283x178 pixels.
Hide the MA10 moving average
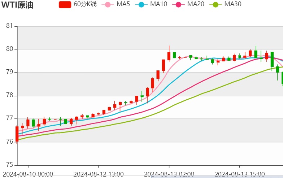tap(151, 4)
